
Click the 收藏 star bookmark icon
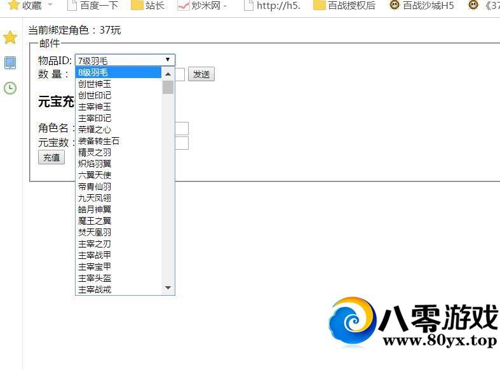click(13, 6)
